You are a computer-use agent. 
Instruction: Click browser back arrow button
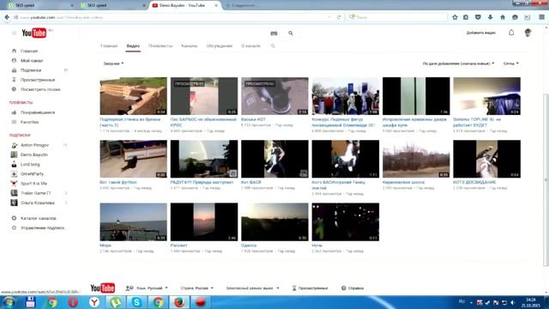(x=7, y=17)
